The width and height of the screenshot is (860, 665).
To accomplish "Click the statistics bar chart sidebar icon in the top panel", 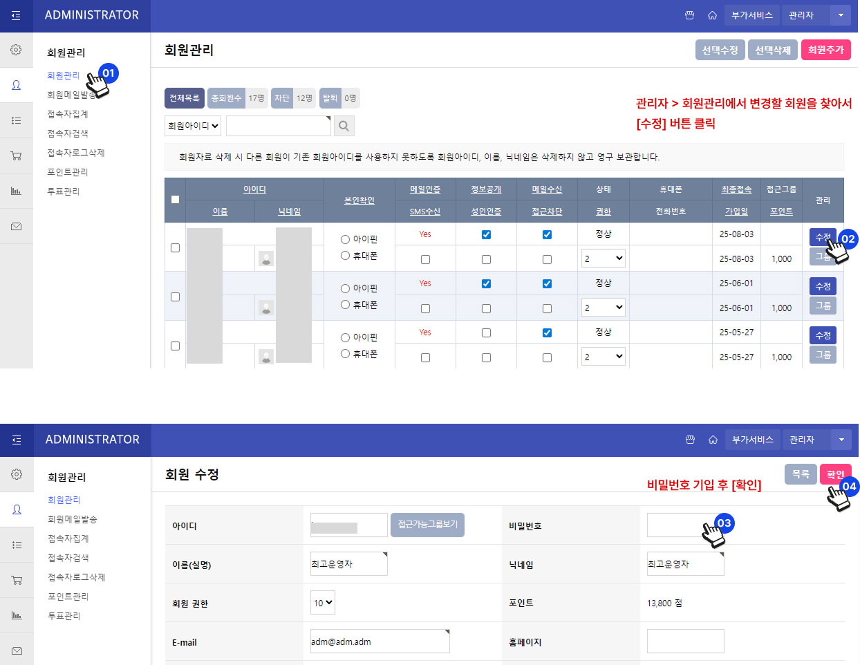I will 16,191.
